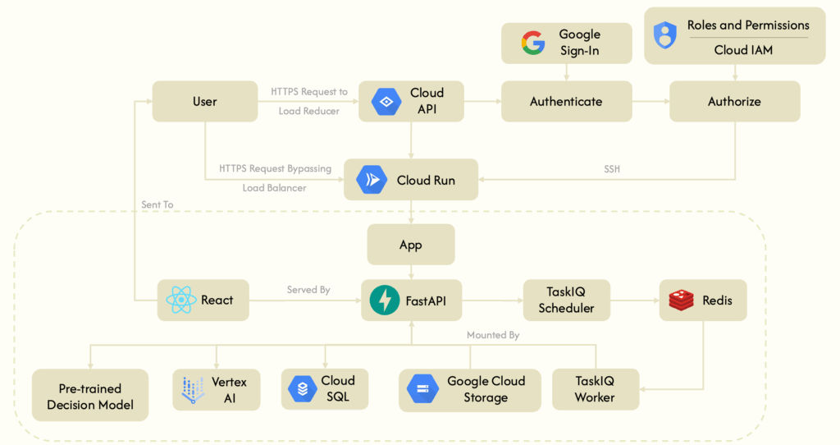Select the User node box
The width and height of the screenshot is (840, 445).
pyautogui.click(x=204, y=102)
